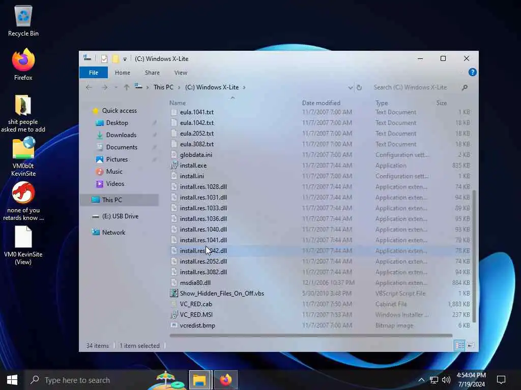Select the VM0 KevinSite (View) file icon
Viewport: 521px width, 390px height.
[23, 245]
